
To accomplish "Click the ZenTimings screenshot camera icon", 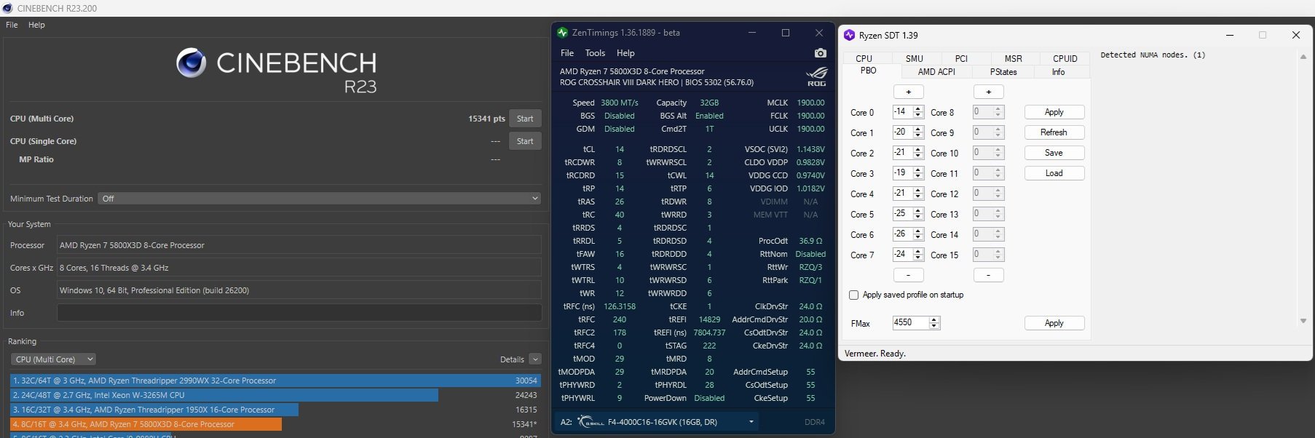I will click(x=821, y=53).
